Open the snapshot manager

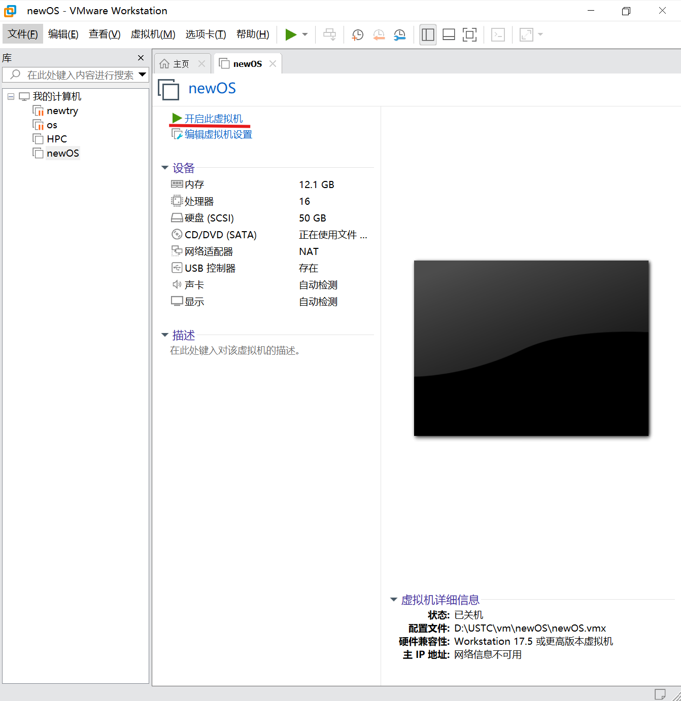[x=399, y=34]
